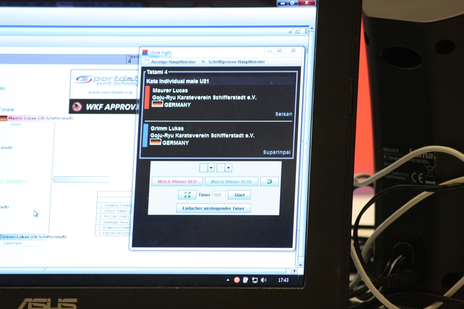Toggle the Anzeige Hauptfenster checkbox
The image size is (464, 309).
tap(146, 62)
